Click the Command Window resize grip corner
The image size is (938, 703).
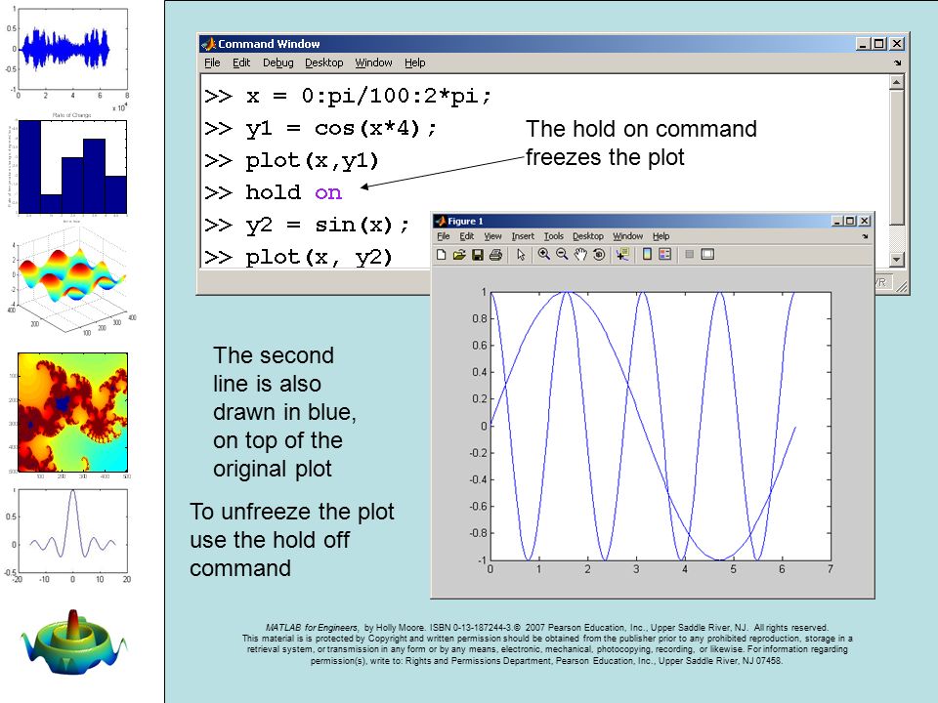(902, 287)
